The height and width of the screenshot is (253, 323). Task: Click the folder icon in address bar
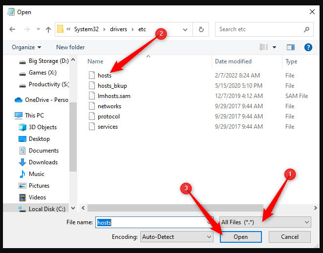pos(60,29)
